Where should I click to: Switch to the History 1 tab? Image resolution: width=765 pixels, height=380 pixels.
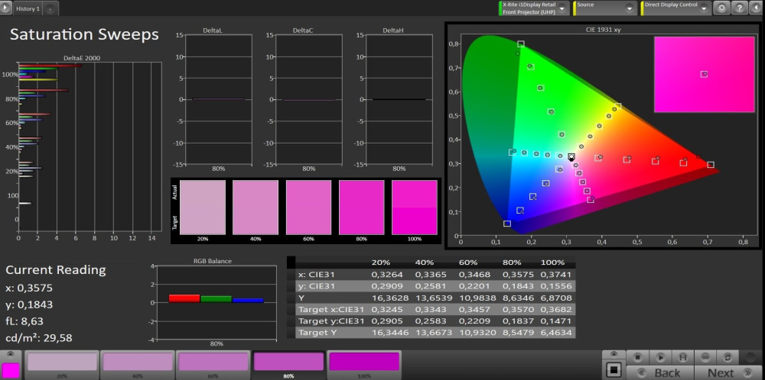point(28,8)
